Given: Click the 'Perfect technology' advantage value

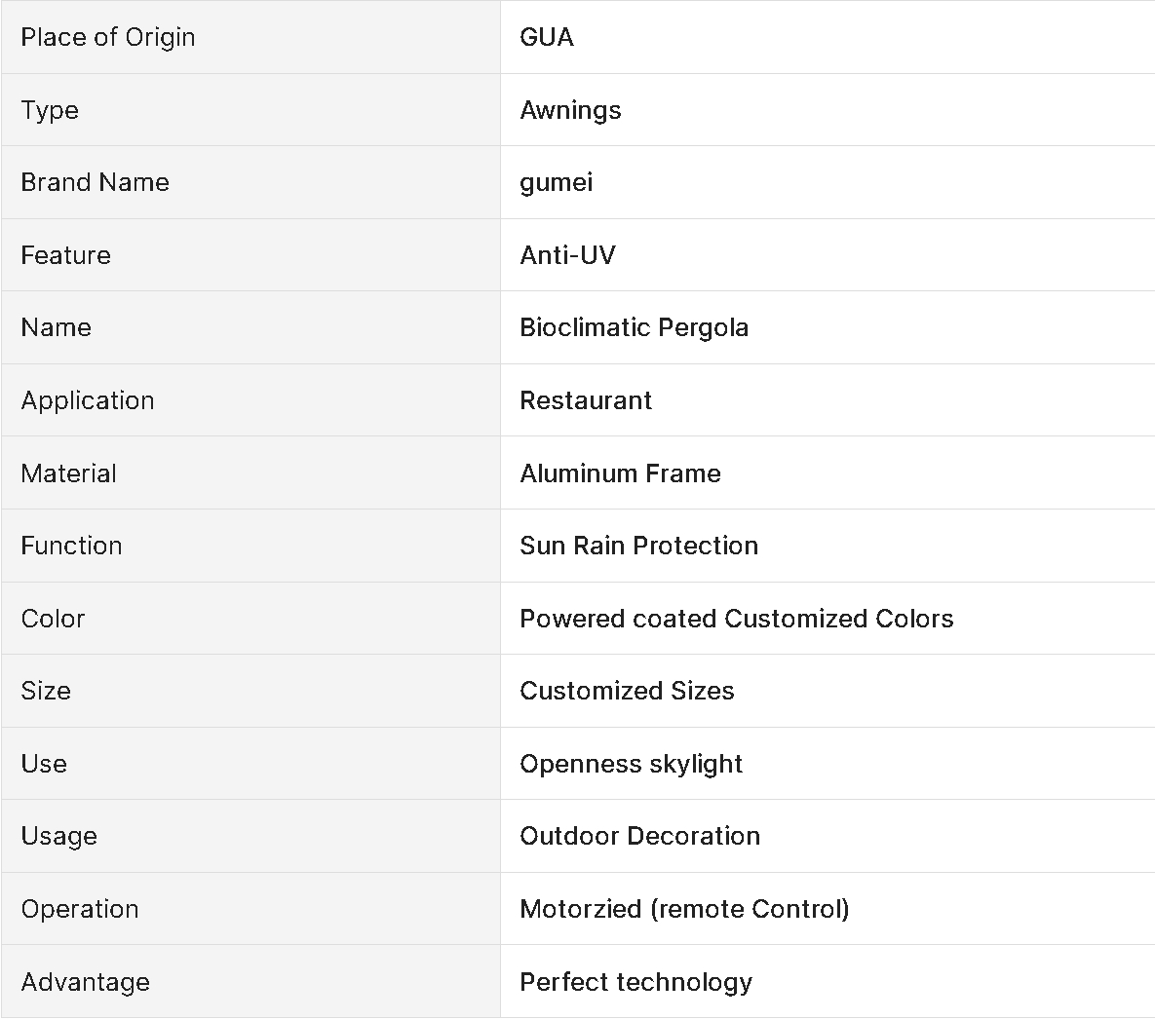Looking at the screenshot, I should pos(635,982).
